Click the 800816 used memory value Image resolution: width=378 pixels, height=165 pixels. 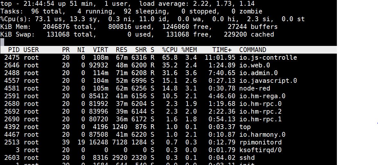tap(119, 27)
